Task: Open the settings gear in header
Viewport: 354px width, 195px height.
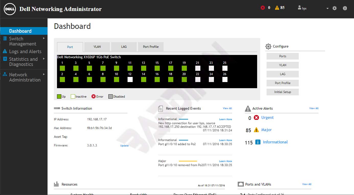Action: 335,8
